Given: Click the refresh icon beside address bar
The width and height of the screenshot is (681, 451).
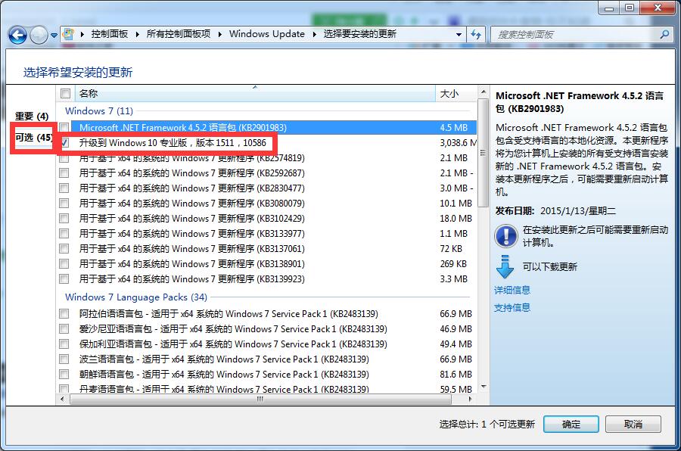Looking at the screenshot, I should 477,34.
